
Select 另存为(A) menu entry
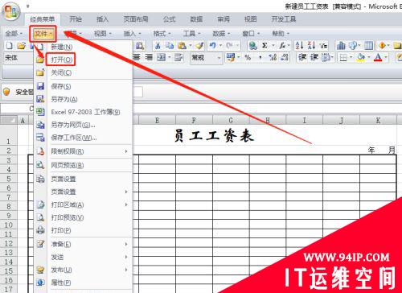click(x=64, y=99)
